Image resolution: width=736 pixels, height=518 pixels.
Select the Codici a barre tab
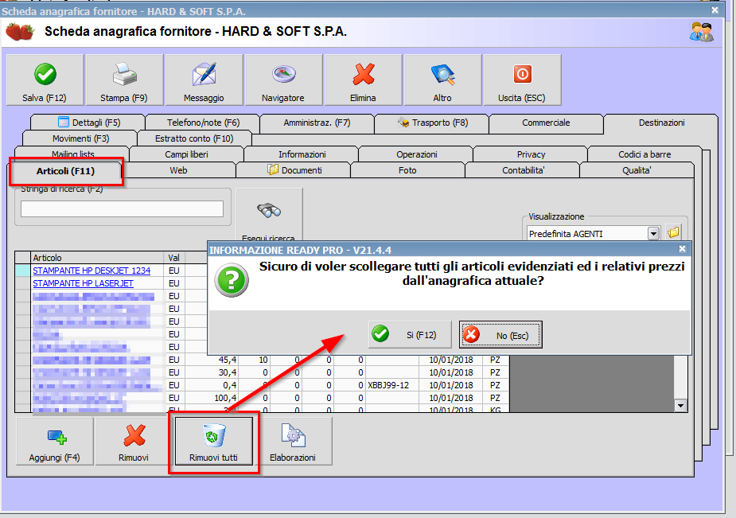pyautogui.click(x=644, y=154)
